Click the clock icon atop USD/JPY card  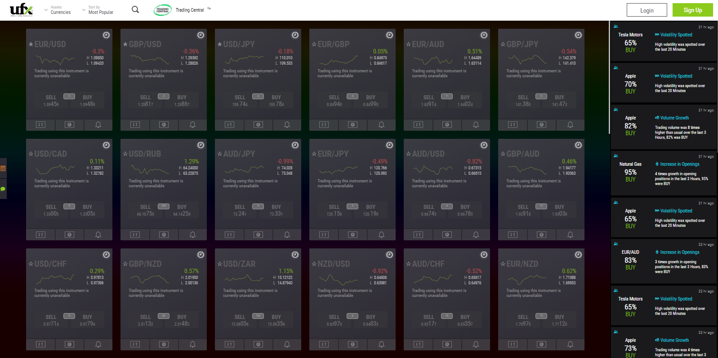295,35
